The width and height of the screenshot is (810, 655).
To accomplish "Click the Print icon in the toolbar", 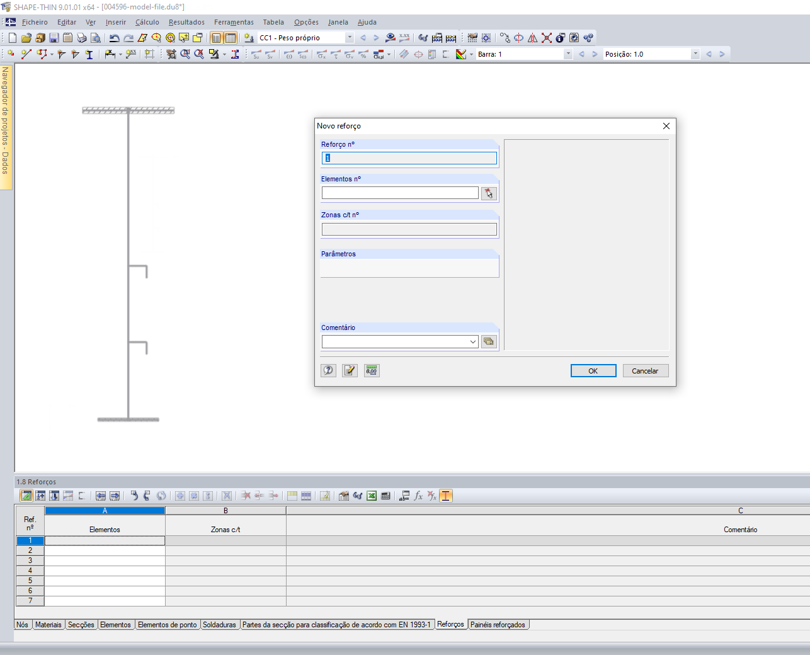I will click(82, 38).
